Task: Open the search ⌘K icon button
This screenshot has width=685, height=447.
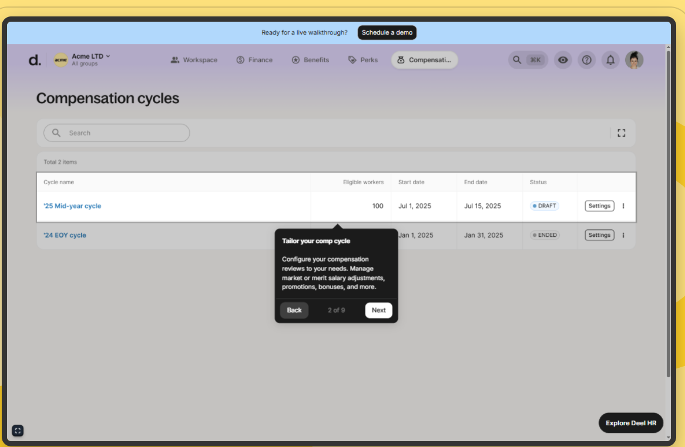Action: coord(528,60)
